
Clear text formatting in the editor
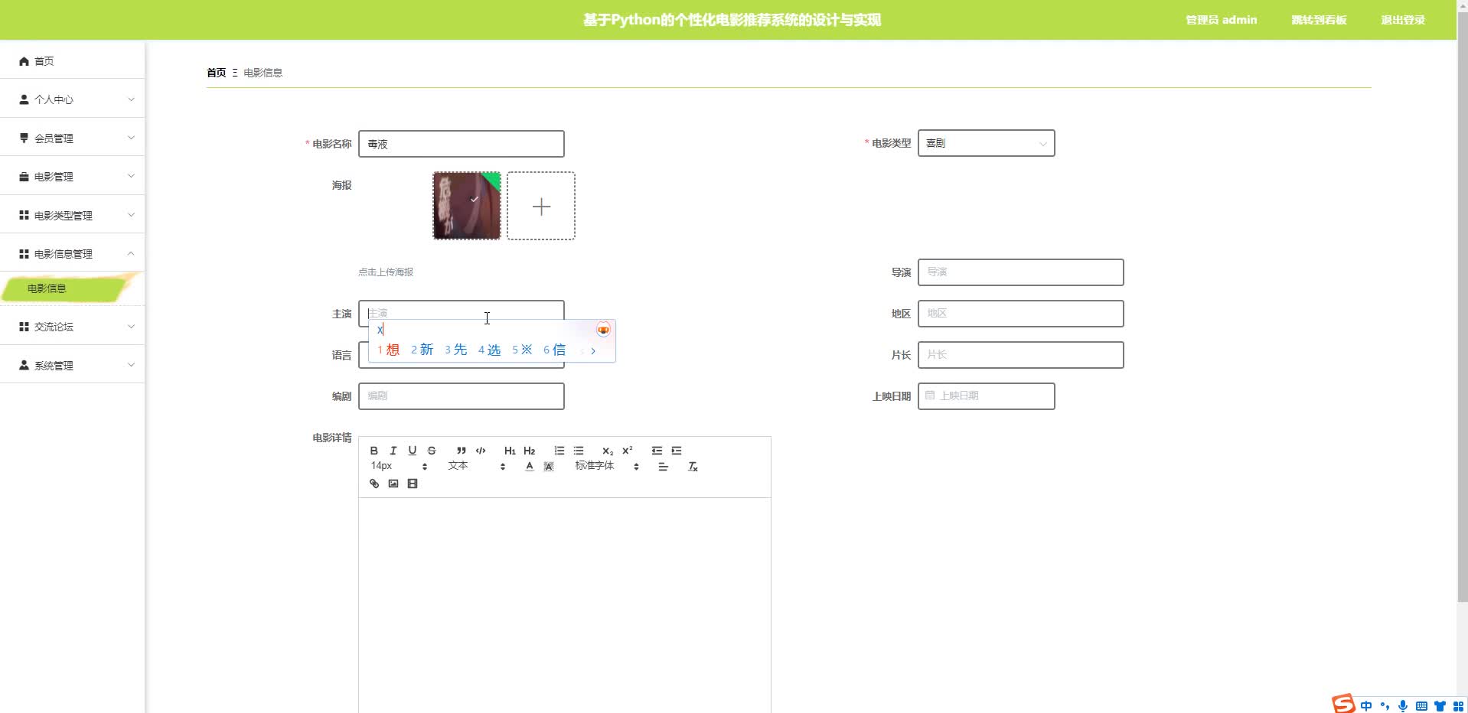pyautogui.click(x=693, y=467)
